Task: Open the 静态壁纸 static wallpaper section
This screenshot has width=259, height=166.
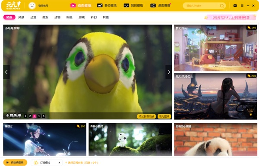Action: [x=107, y=6]
